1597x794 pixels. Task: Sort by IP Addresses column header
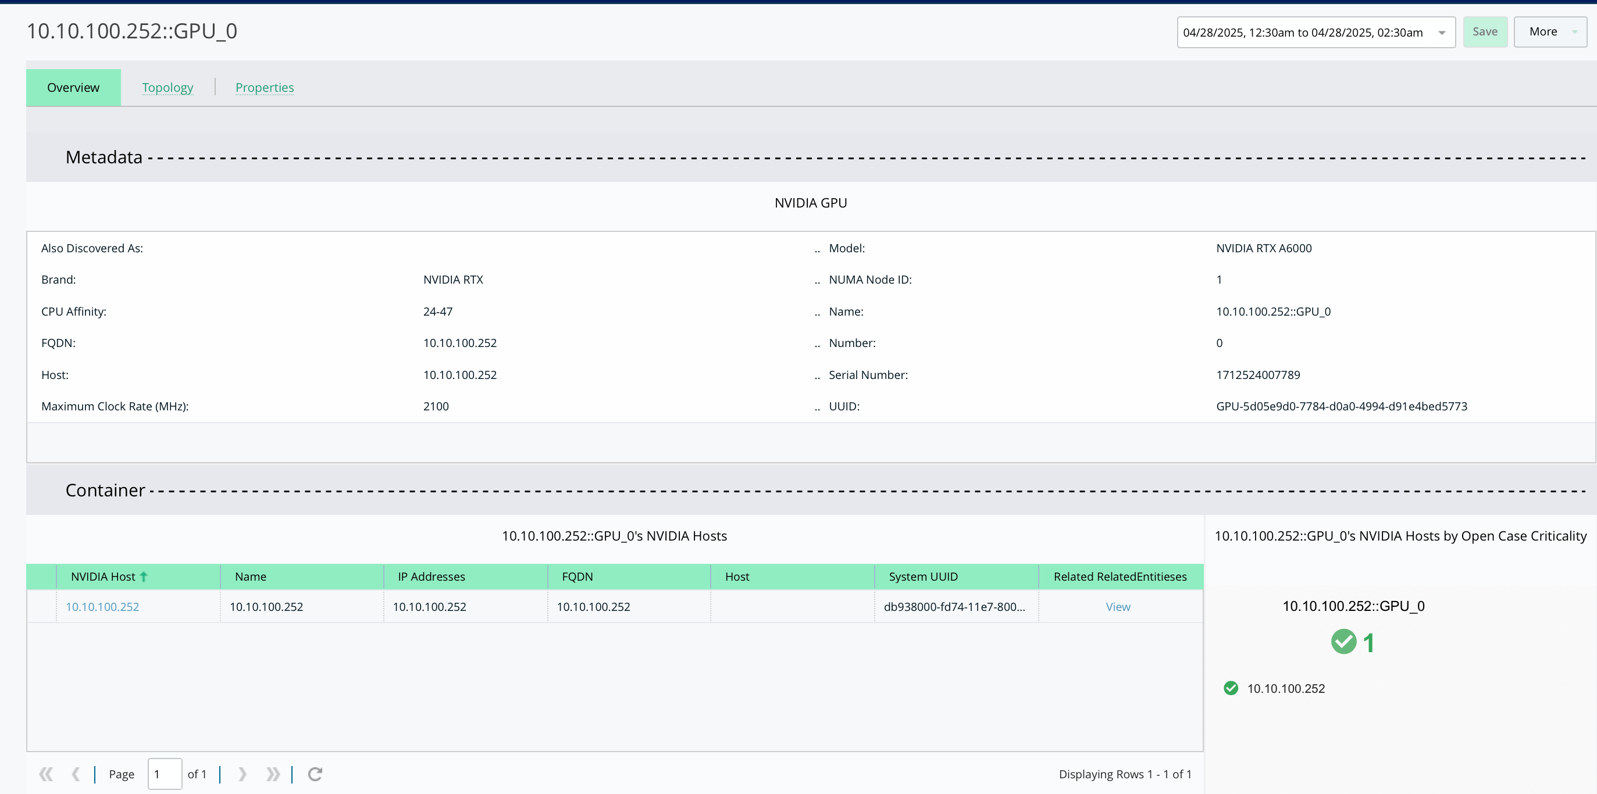coord(466,577)
